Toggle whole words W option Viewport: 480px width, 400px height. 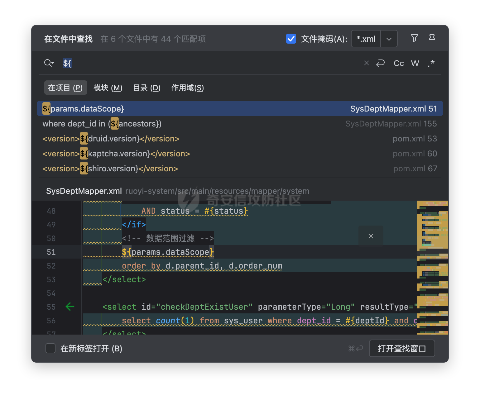[x=415, y=63]
